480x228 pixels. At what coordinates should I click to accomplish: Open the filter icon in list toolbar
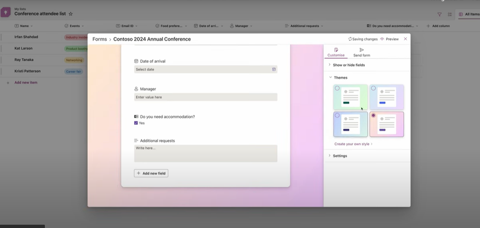pyautogui.click(x=439, y=14)
